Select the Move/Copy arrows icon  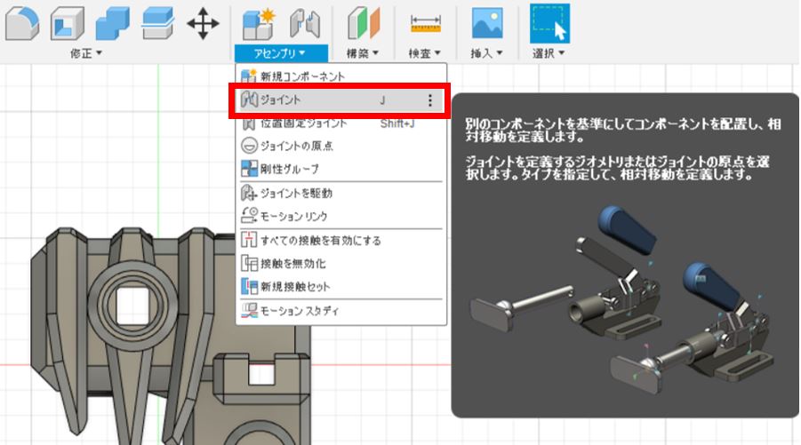pos(203,23)
